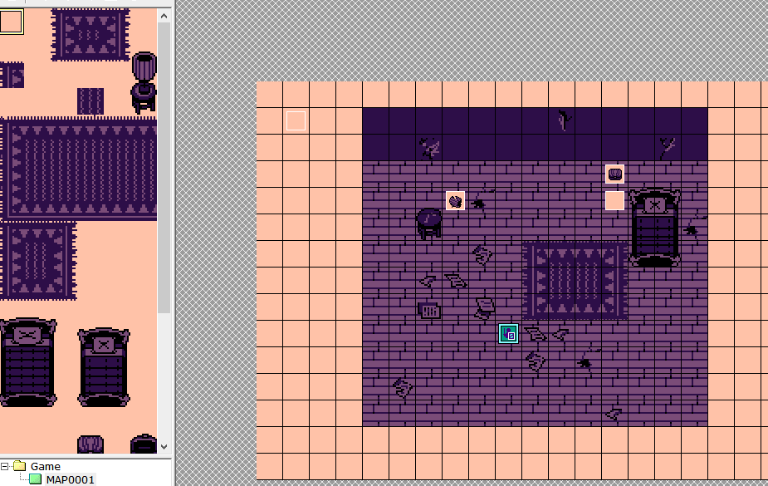Click the tileset scrollbar up arrow
This screenshot has height=486, width=768.
click(164, 16)
